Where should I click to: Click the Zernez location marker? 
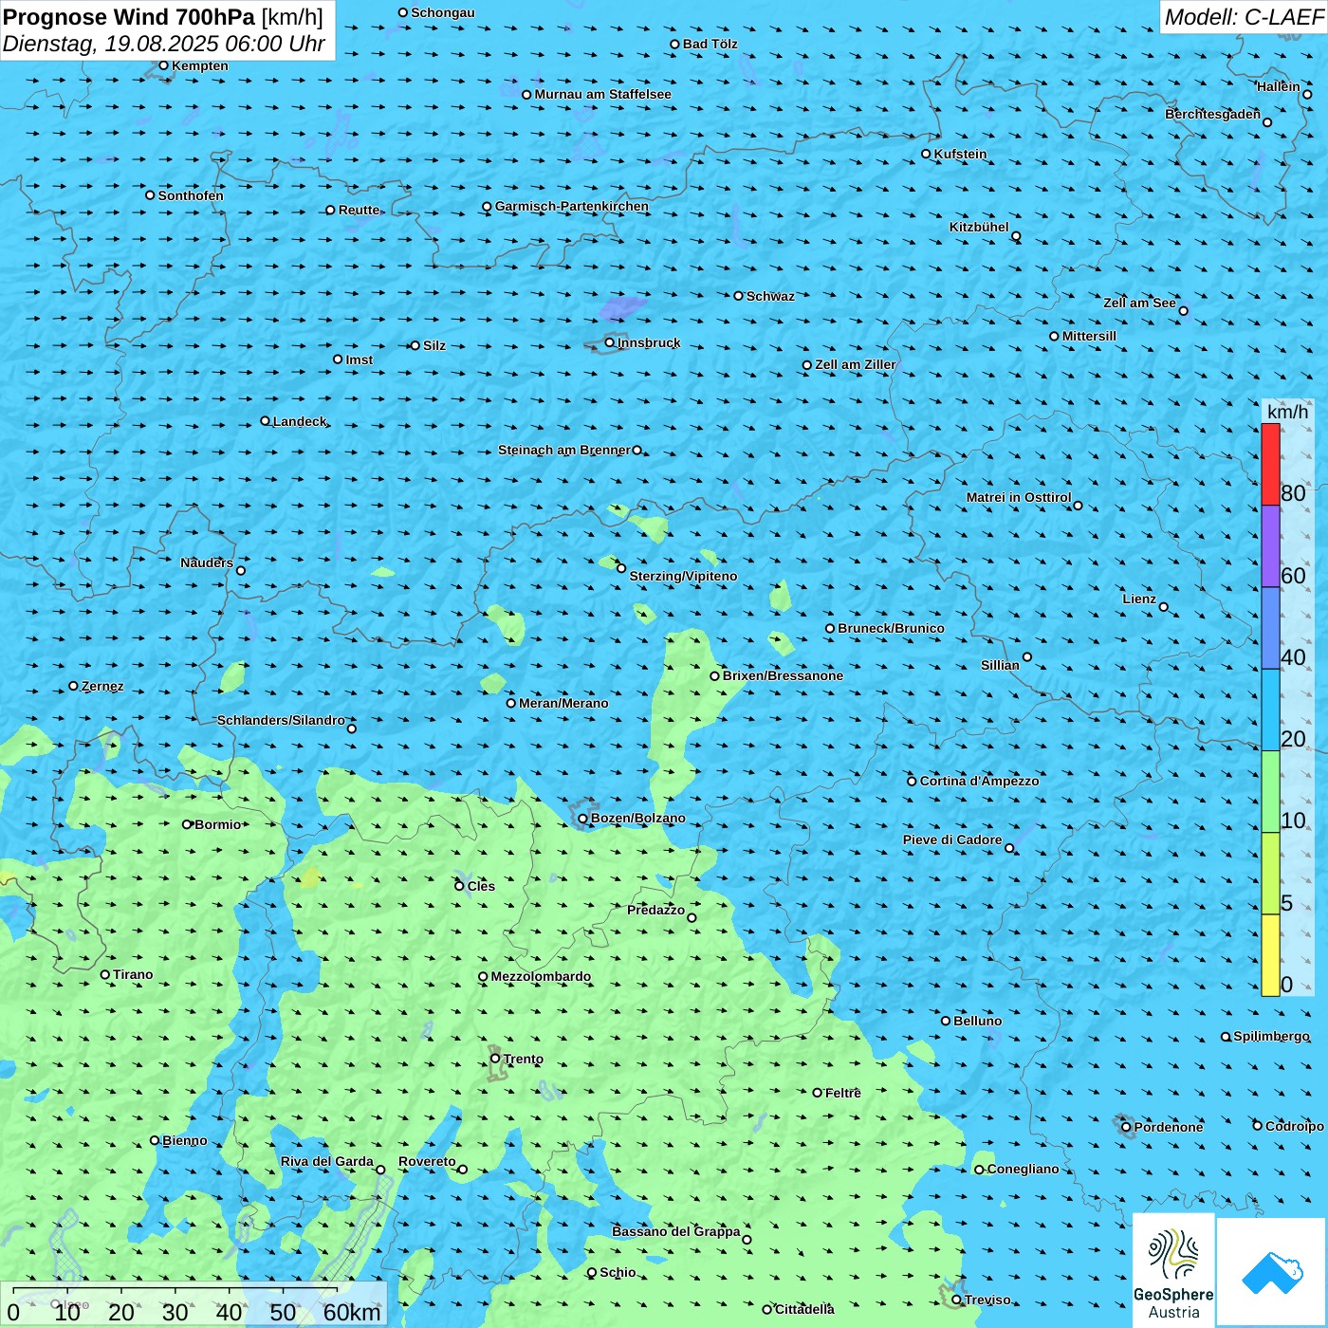[x=73, y=686]
